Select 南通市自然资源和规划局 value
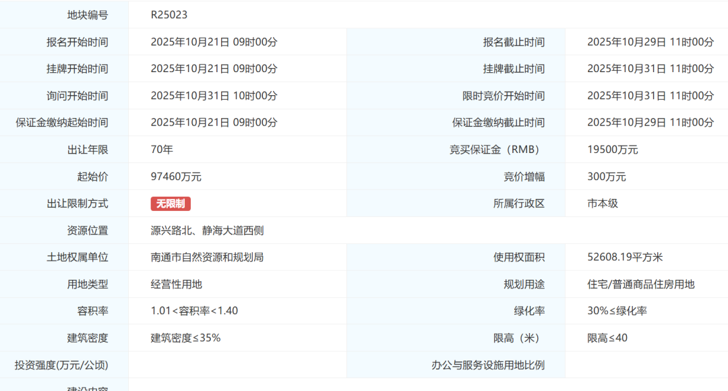The width and height of the screenshot is (728, 391). click(207, 258)
